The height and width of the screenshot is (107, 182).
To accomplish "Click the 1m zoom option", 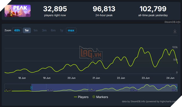I will [36, 30].
